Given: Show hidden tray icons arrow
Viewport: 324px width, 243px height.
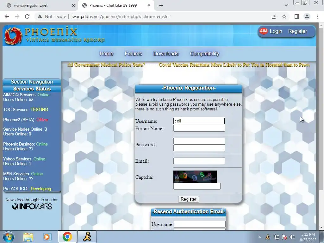Looking at the screenshot, I should pos(259,237).
